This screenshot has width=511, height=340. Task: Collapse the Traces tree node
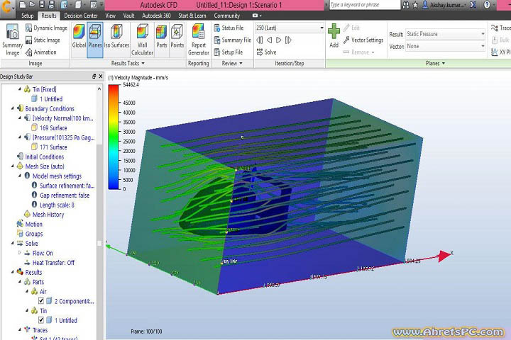point(20,329)
